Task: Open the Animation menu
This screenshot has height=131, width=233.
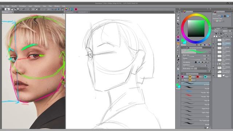Action: click(x=23, y=6)
